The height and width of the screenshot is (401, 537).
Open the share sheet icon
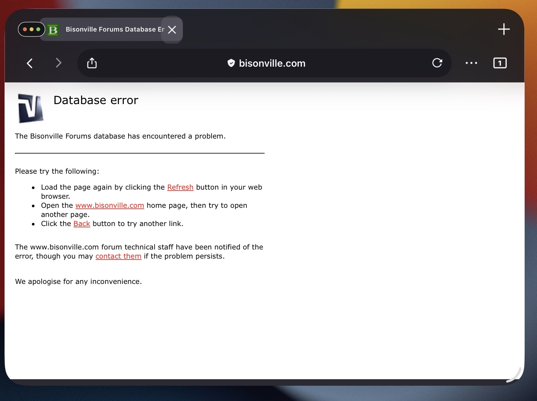coord(92,63)
